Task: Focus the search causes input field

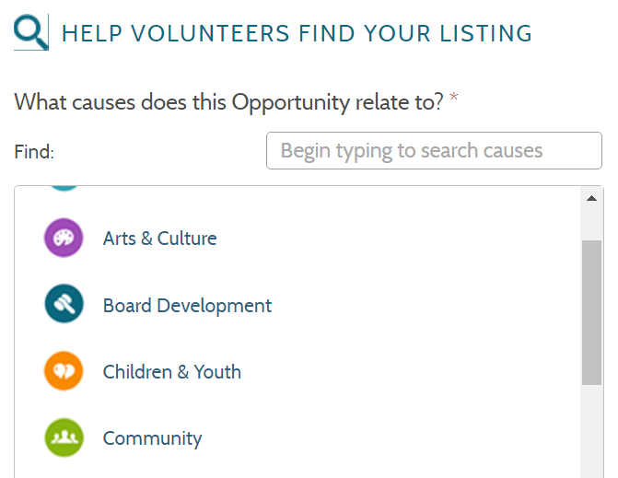Action: pyautogui.click(x=434, y=150)
